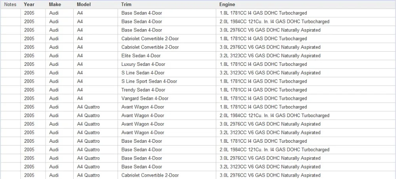Select the Vangard Sedan 4-Door row
Viewport: 396px width, 179px height.
tap(198, 99)
